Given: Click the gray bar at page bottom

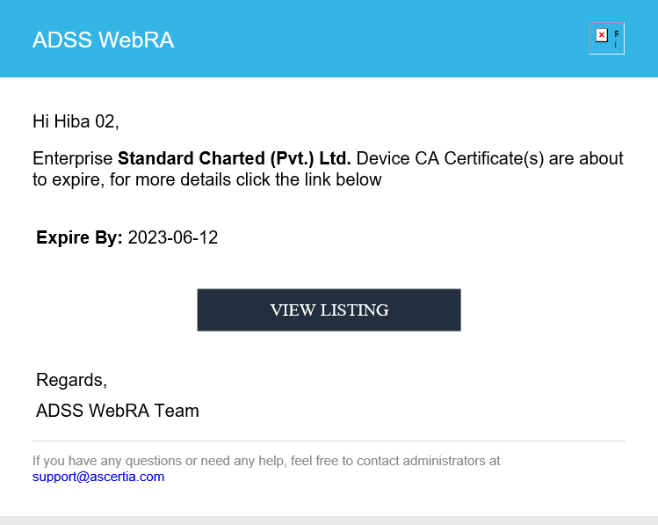Looking at the screenshot, I should point(329,521).
